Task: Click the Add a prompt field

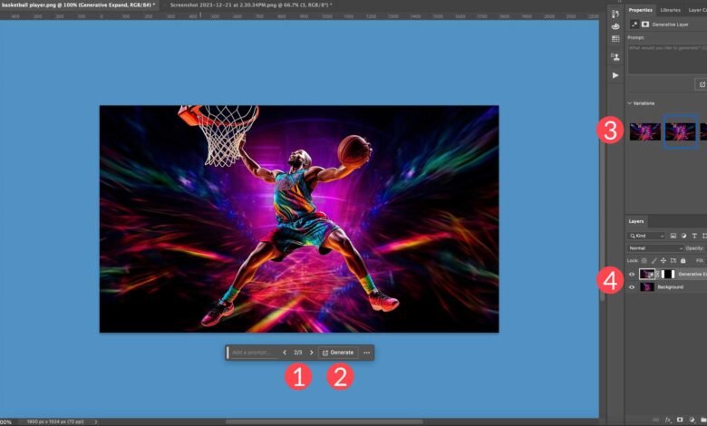Action: (x=253, y=353)
